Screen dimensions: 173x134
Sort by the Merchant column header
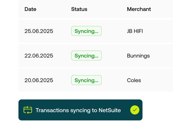(139, 9)
